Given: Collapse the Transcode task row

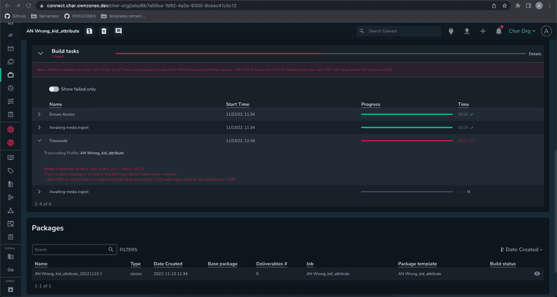Looking at the screenshot, I should coord(39,141).
